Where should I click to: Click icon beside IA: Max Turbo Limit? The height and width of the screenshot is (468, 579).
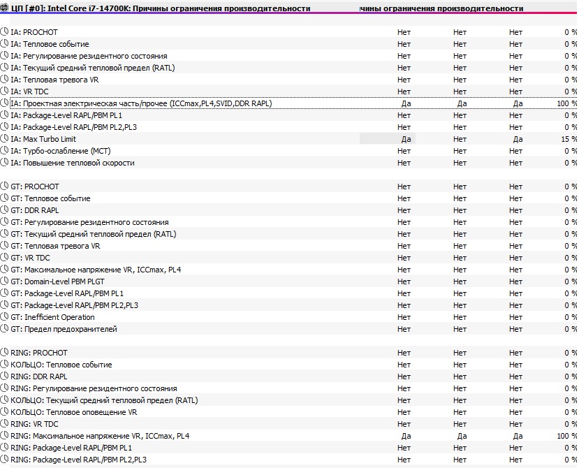pos(4,138)
